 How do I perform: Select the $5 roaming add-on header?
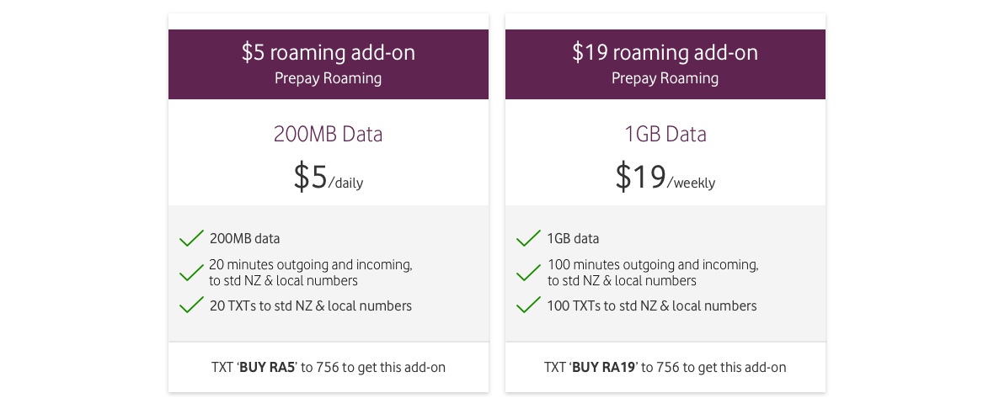tap(329, 64)
